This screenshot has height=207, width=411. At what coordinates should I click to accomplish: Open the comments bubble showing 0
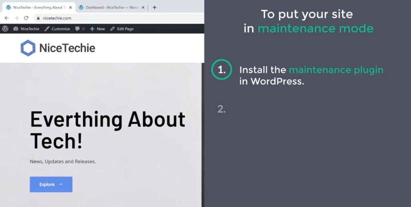(x=80, y=29)
